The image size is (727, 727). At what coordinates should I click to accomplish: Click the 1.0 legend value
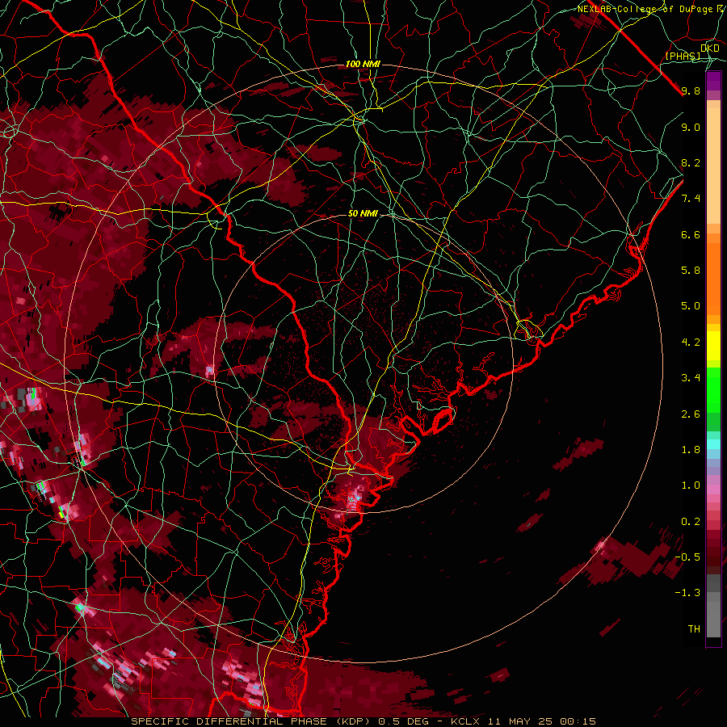click(x=691, y=485)
